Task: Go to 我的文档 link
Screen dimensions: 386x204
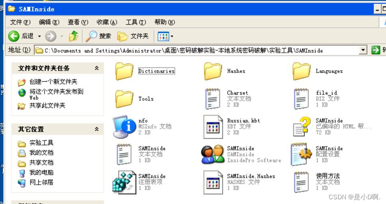Action: (41, 152)
